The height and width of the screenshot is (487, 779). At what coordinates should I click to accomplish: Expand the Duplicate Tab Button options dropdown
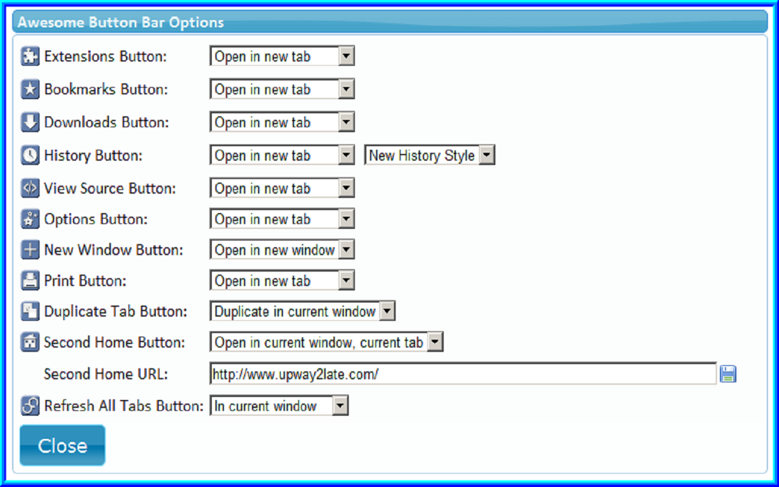(302, 311)
